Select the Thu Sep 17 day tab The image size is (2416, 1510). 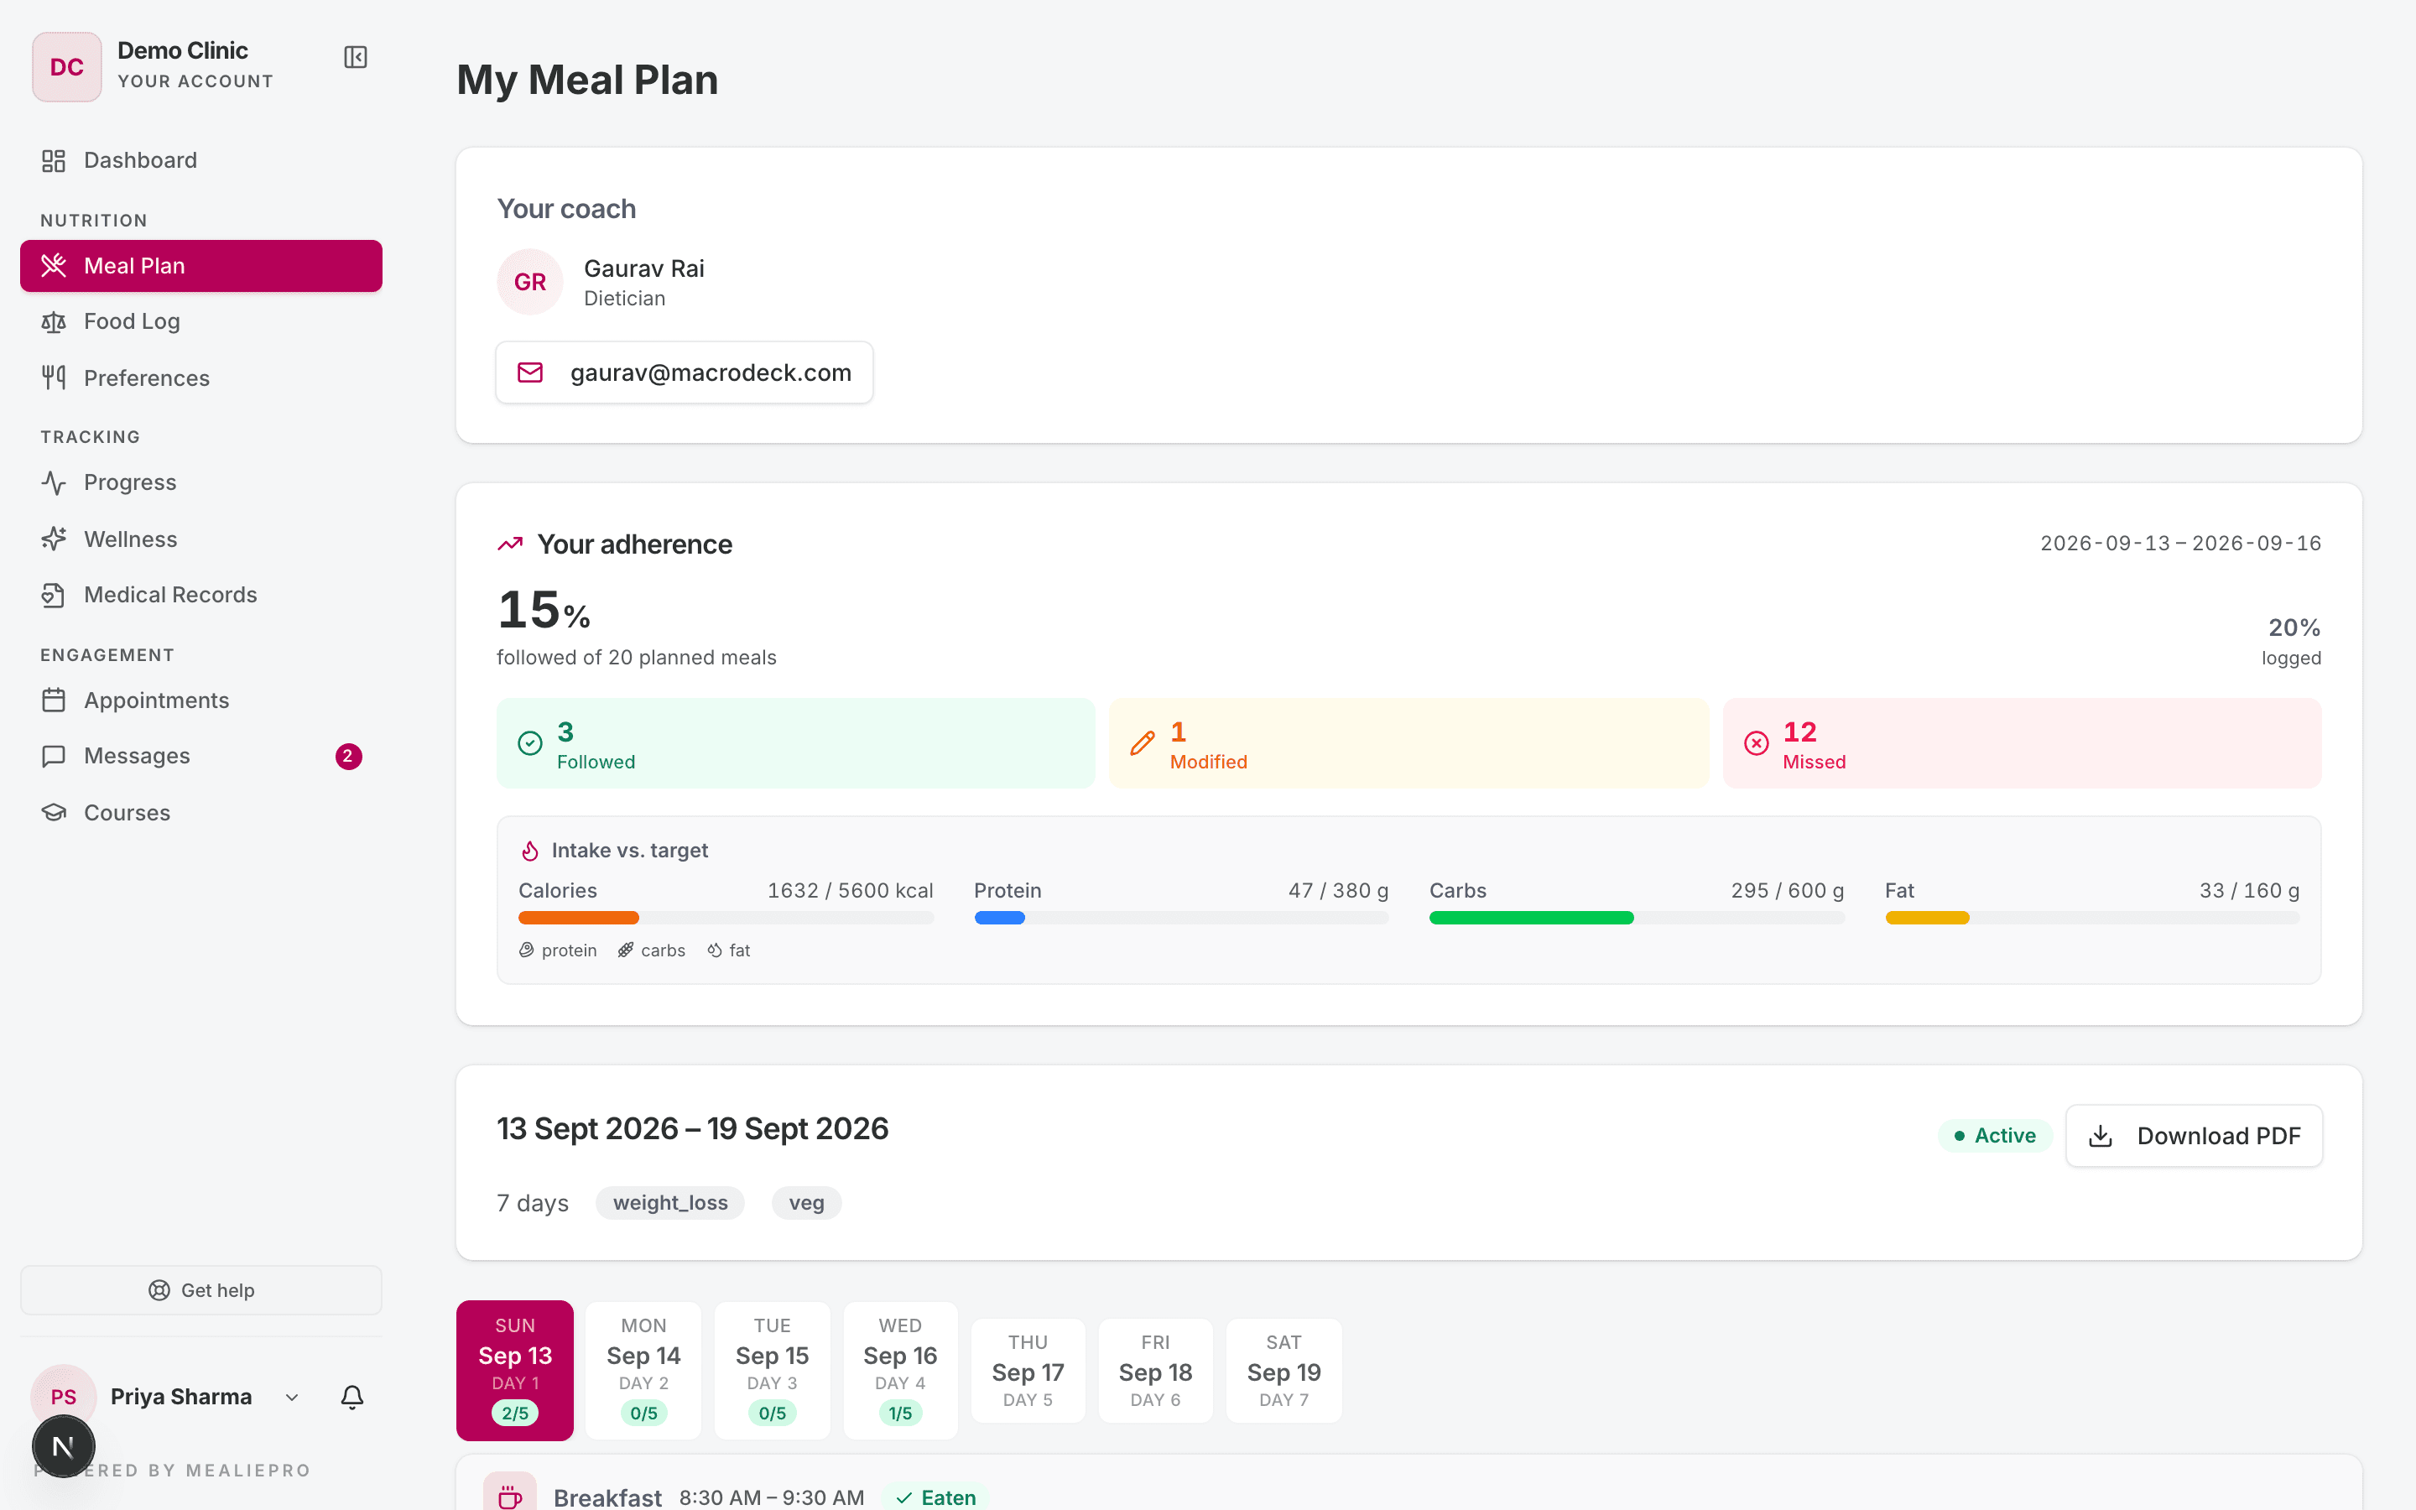[1028, 1370]
